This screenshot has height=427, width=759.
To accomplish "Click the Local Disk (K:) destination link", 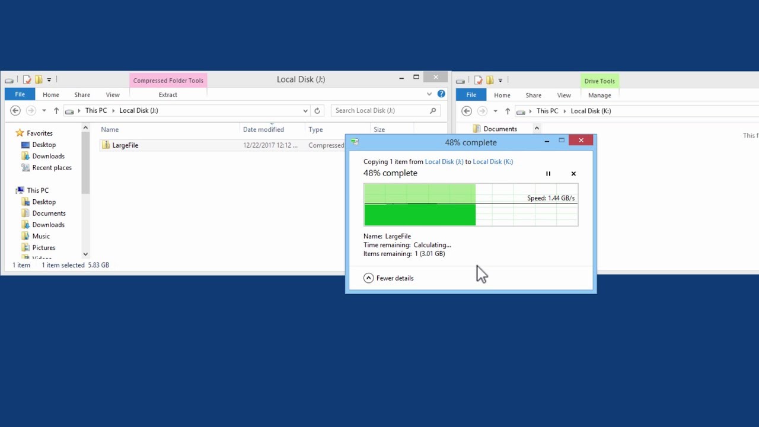I will point(493,161).
